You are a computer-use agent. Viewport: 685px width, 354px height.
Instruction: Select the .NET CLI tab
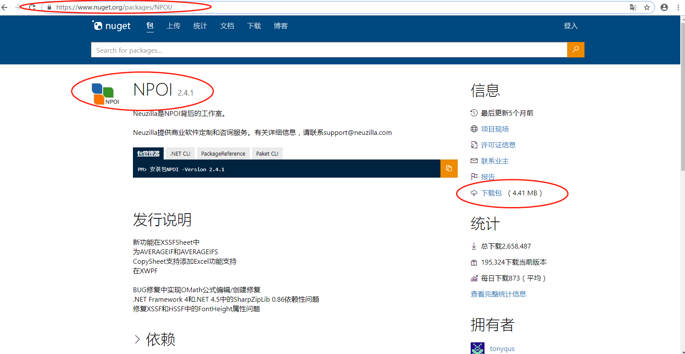(180, 153)
